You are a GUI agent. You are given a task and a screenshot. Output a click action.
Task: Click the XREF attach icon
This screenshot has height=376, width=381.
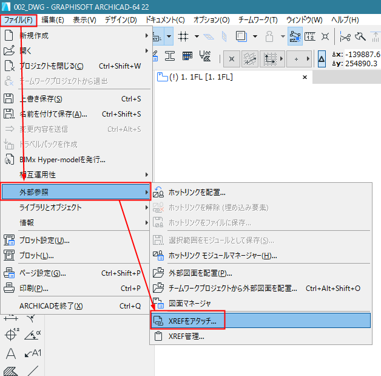(x=158, y=321)
